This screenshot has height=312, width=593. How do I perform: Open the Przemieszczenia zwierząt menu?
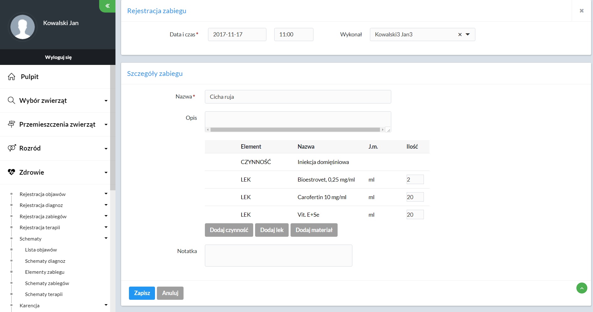[57, 124]
